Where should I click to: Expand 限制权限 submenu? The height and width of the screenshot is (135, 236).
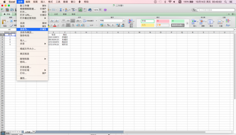(x=32, y=59)
